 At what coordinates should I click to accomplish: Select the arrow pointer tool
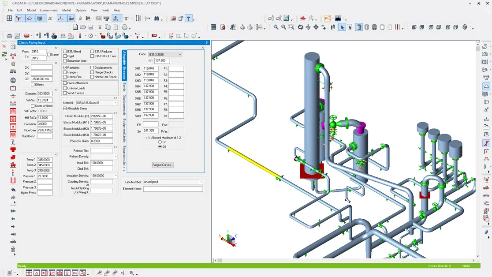342,27
